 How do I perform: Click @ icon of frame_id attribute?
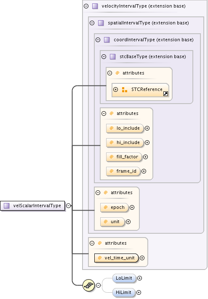[112, 171]
